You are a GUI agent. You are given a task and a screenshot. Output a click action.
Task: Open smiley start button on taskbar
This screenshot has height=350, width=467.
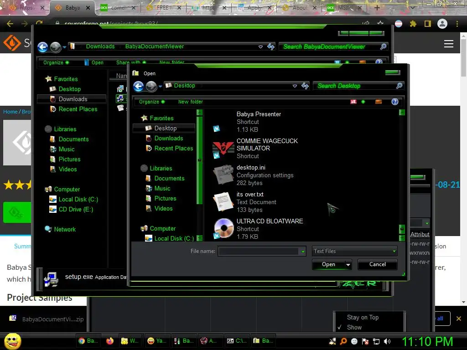tap(12, 341)
